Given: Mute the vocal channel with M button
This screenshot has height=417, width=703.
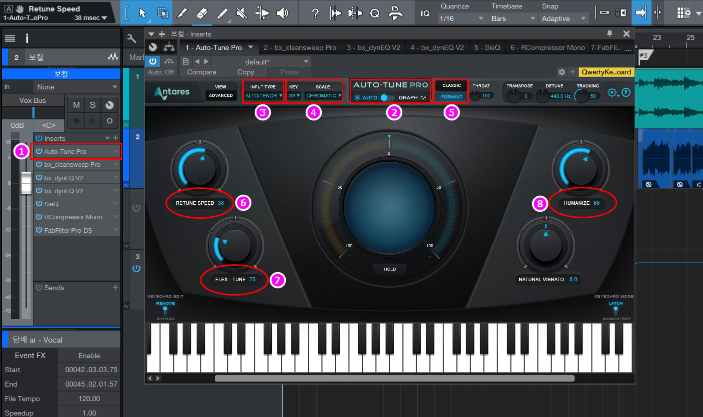Looking at the screenshot, I should [x=76, y=105].
